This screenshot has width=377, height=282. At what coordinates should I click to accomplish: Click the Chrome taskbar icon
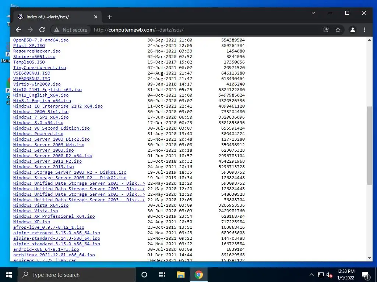(199, 275)
